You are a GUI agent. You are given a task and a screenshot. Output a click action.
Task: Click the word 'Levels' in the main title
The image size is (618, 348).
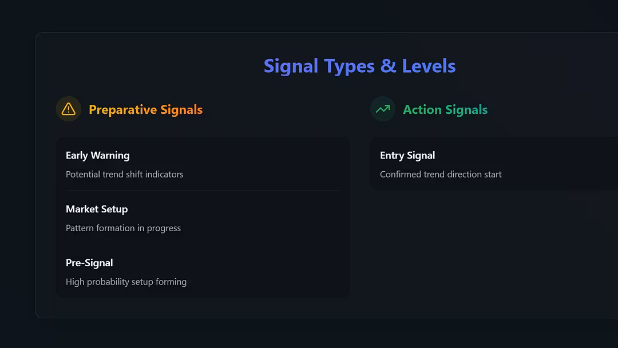tap(429, 66)
